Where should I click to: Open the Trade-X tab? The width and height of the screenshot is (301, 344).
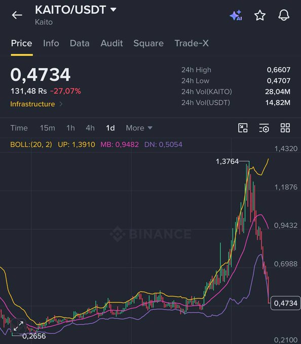click(192, 43)
